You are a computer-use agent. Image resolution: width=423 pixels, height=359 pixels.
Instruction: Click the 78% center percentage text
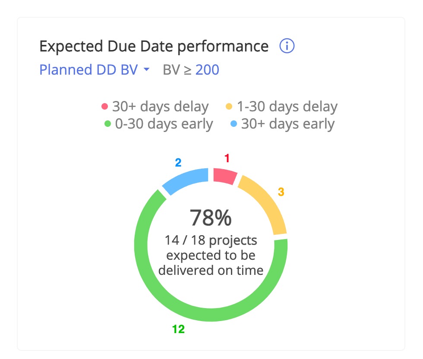[x=211, y=217]
